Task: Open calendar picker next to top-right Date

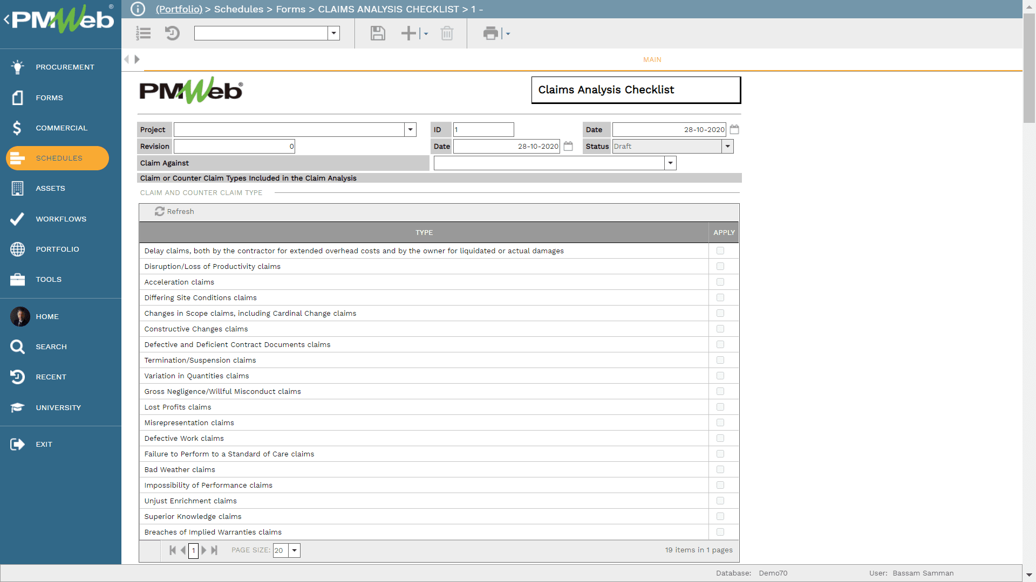Action: click(734, 129)
